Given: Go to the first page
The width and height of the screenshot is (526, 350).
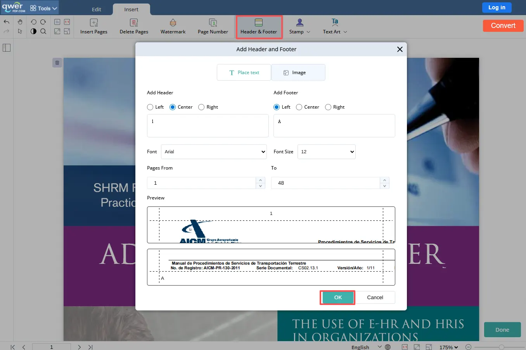Looking at the screenshot, I should (x=13, y=347).
